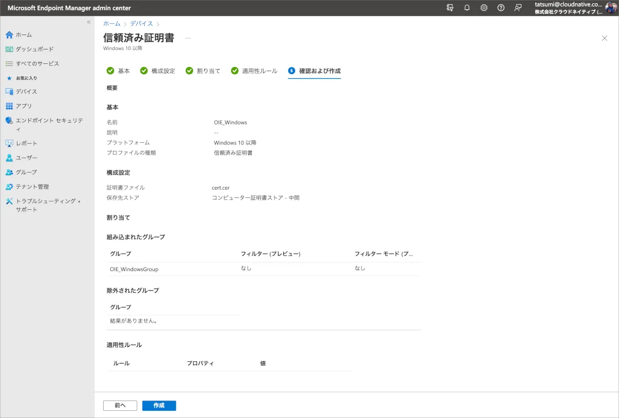Viewport: 619px width, 418px height.
Task: Click the 作成 button
Action: pos(159,406)
